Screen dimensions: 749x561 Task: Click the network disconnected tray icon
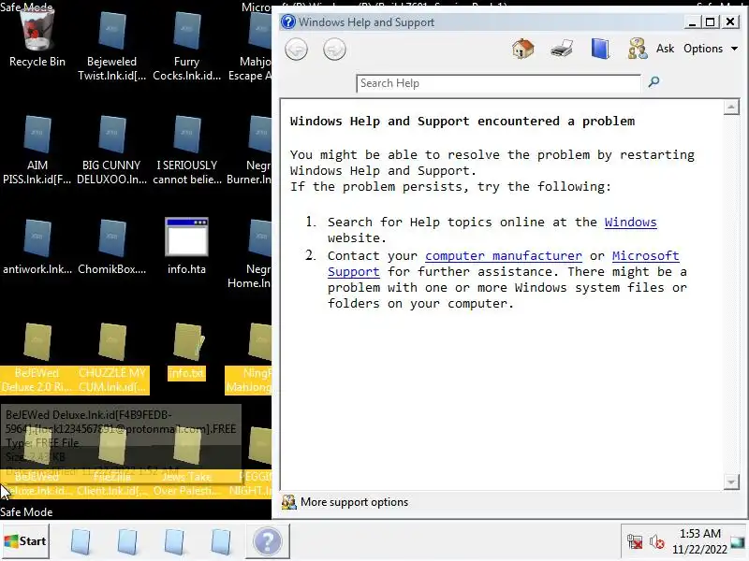tap(635, 541)
